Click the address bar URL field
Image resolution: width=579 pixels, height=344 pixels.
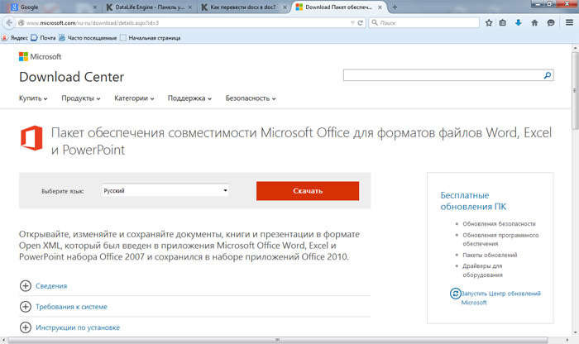click(x=186, y=23)
